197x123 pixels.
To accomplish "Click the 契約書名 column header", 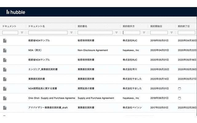I will (82, 26).
